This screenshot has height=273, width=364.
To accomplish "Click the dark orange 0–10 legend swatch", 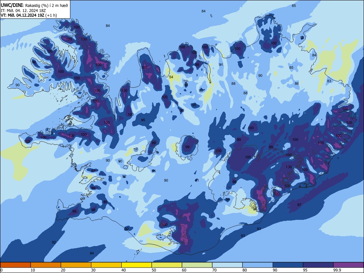I will [15, 265].
